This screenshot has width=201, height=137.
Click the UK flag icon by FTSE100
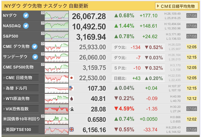point(72,129)
